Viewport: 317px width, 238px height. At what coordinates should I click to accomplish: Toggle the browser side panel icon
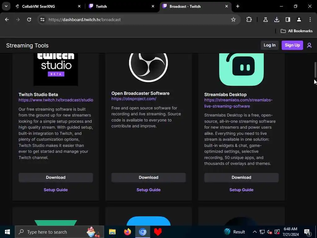288,20
